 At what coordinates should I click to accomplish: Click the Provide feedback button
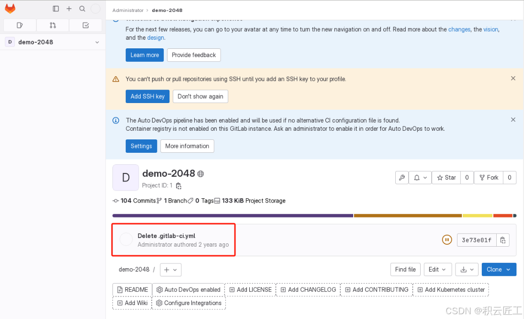click(x=194, y=55)
